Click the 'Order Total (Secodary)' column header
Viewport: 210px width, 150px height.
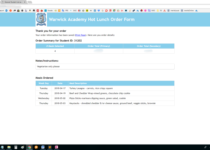click(x=149, y=46)
